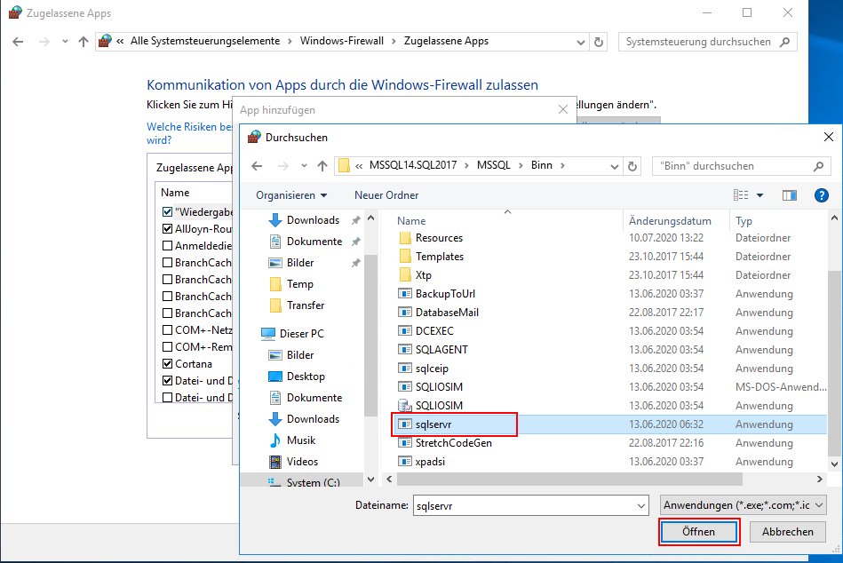Expand address path history in Durchsuchen

pyautogui.click(x=614, y=167)
